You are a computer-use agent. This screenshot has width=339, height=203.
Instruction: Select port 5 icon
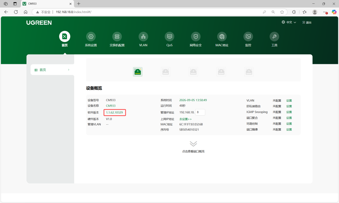(x=249, y=72)
